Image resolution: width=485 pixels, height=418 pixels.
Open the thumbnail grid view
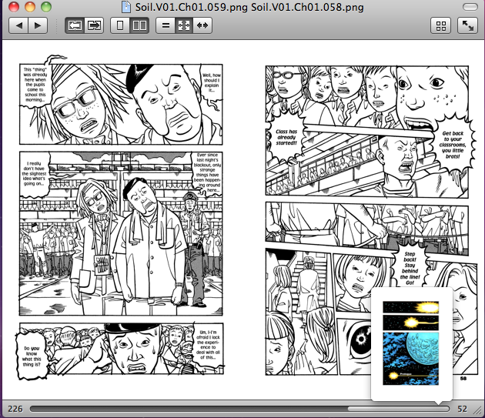click(441, 25)
